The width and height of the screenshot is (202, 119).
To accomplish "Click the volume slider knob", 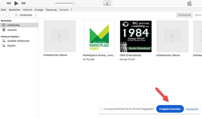I will [x=74, y=3].
